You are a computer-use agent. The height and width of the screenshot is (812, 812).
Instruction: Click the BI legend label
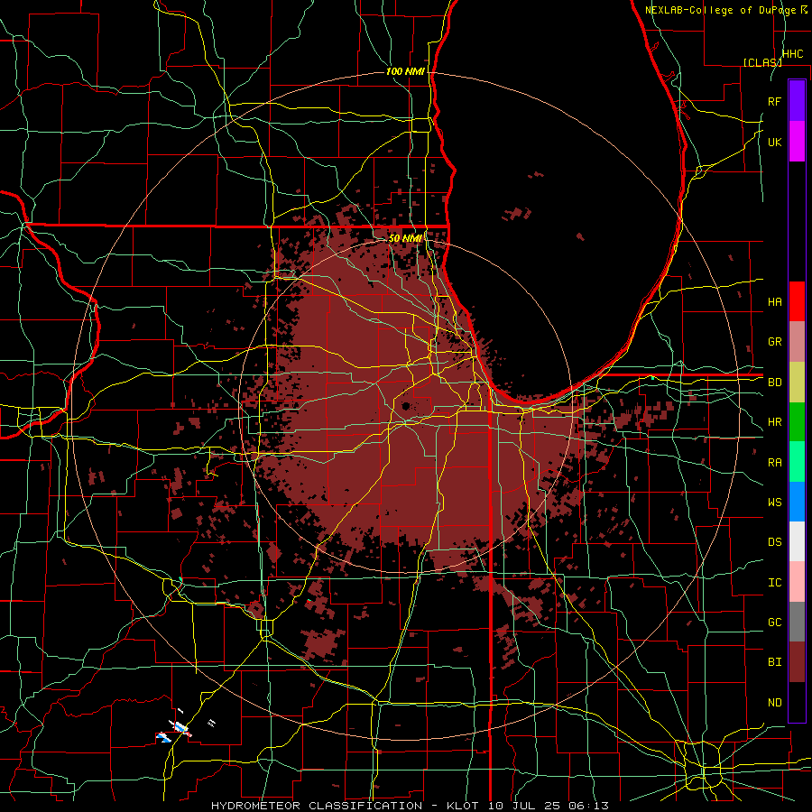774,662
